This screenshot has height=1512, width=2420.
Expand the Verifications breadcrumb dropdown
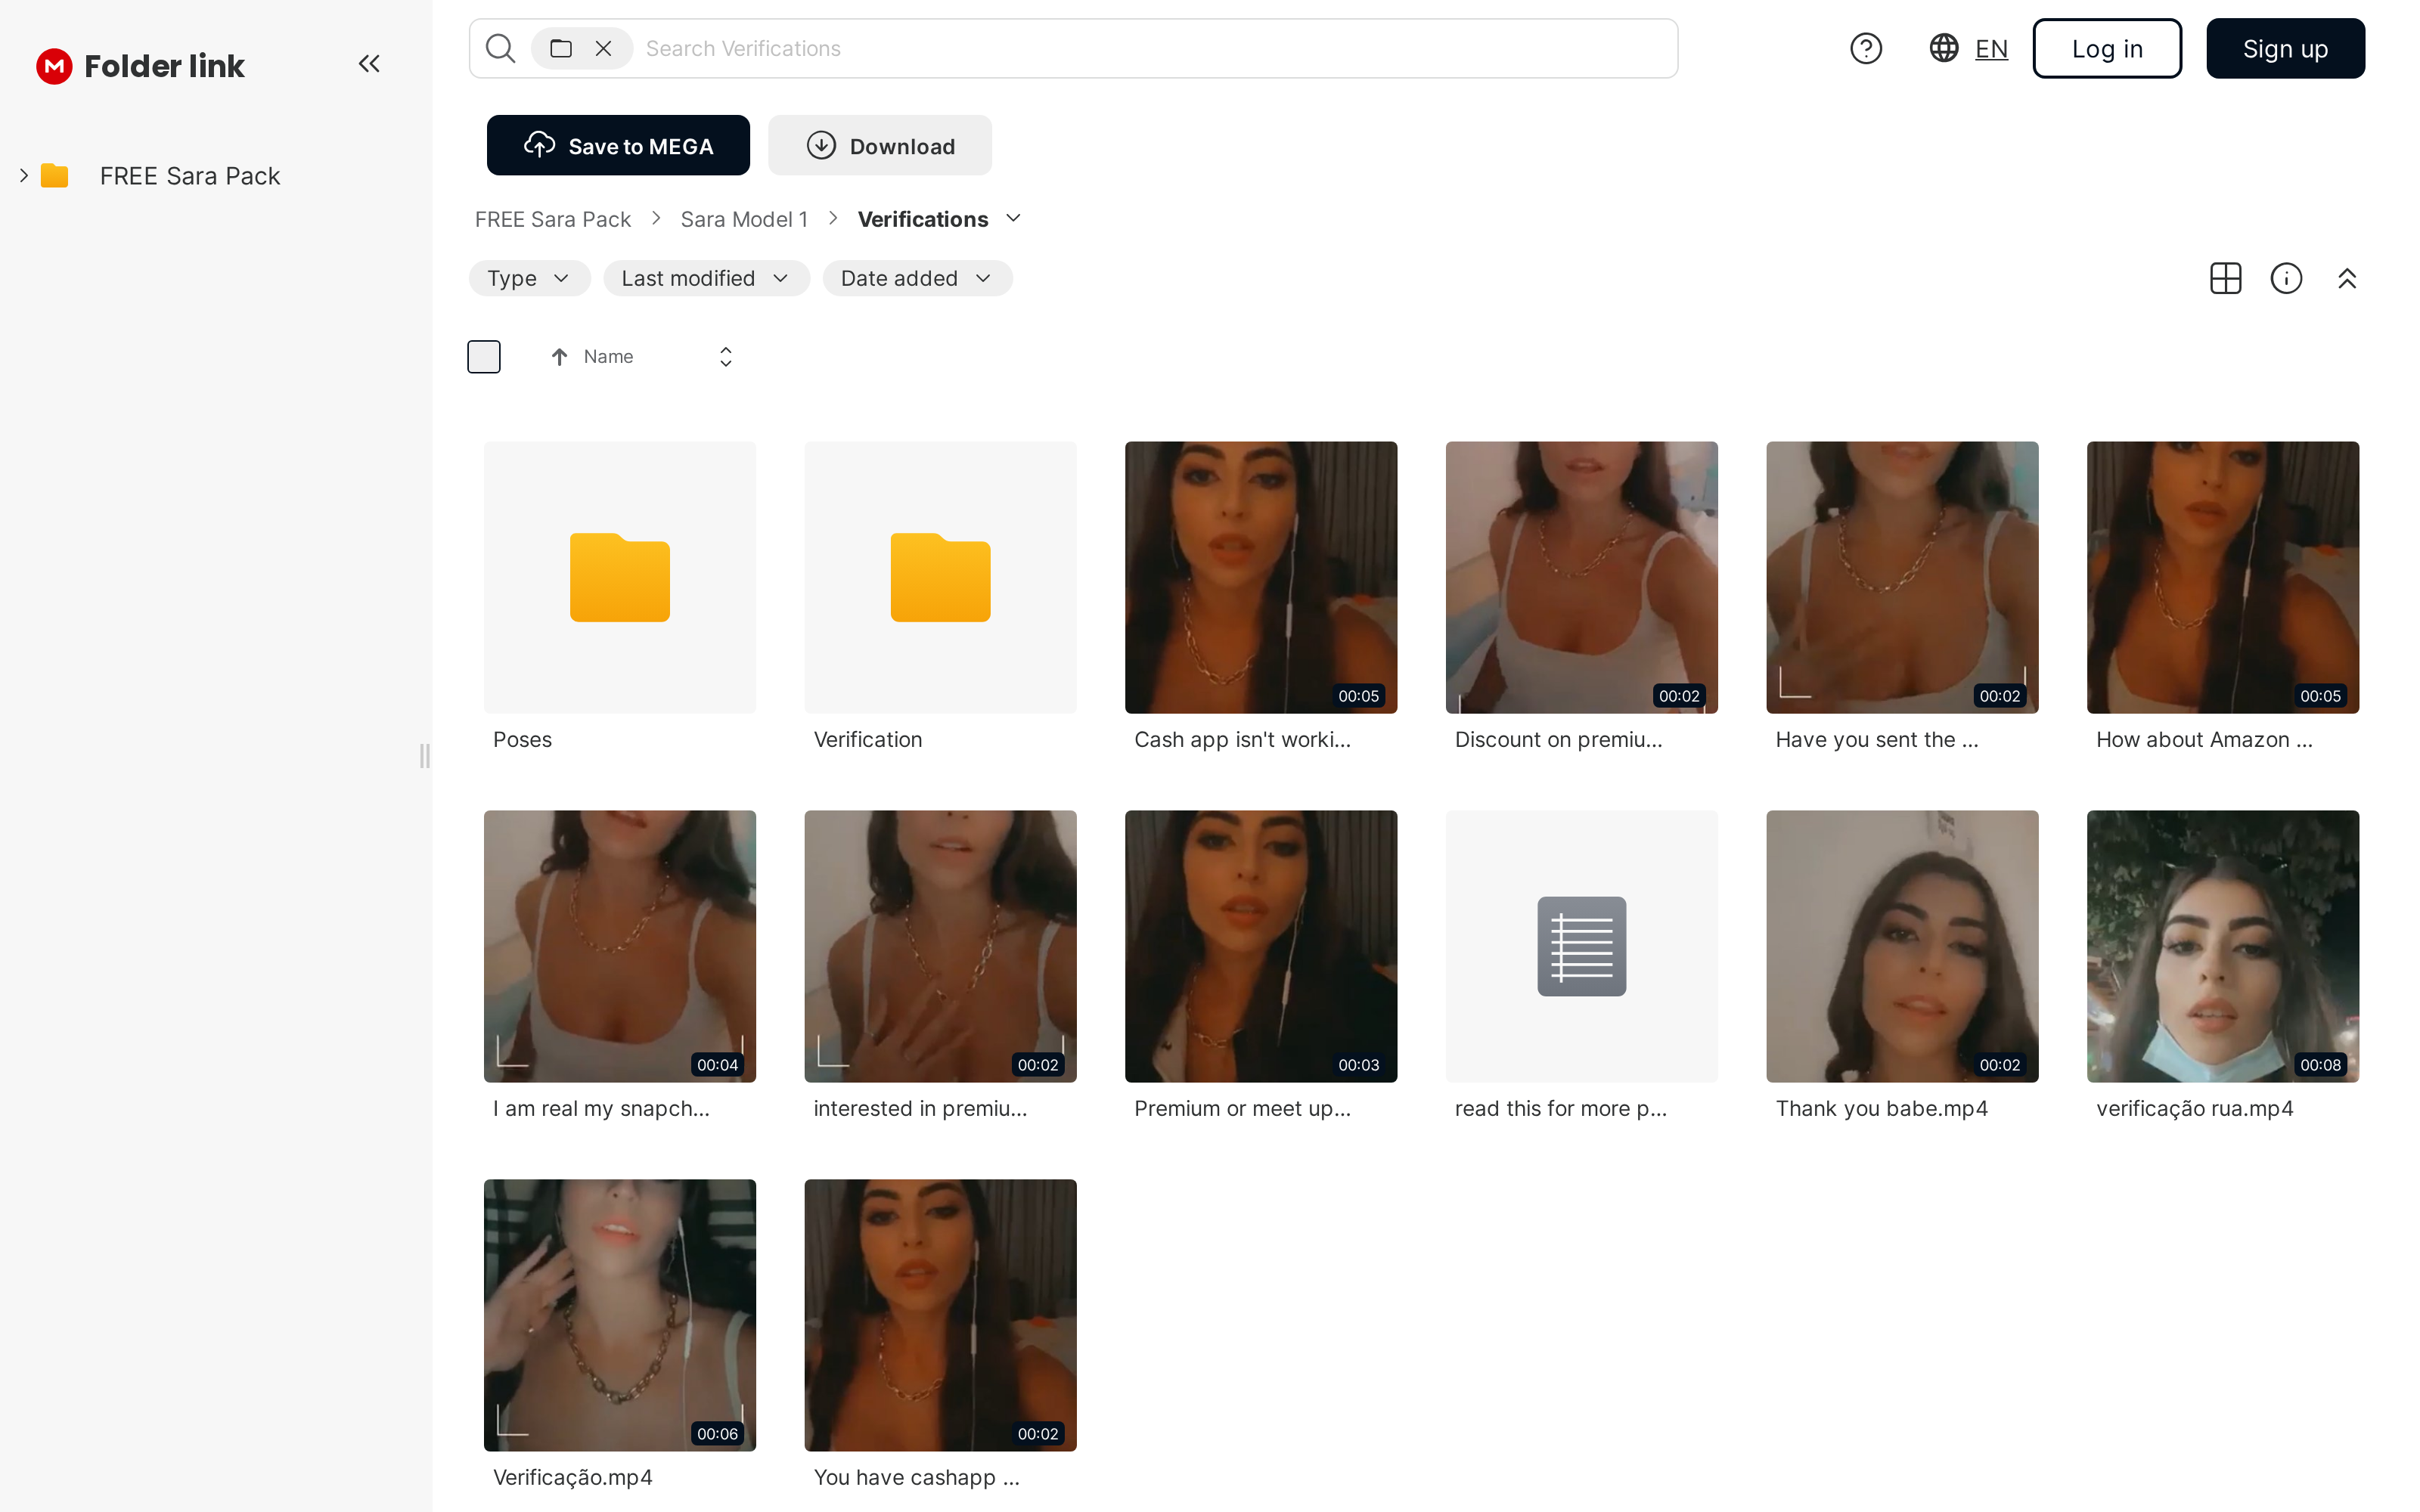click(x=1013, y=218)
